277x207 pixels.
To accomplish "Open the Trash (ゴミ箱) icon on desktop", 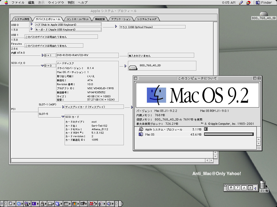I will pos(263,185).
